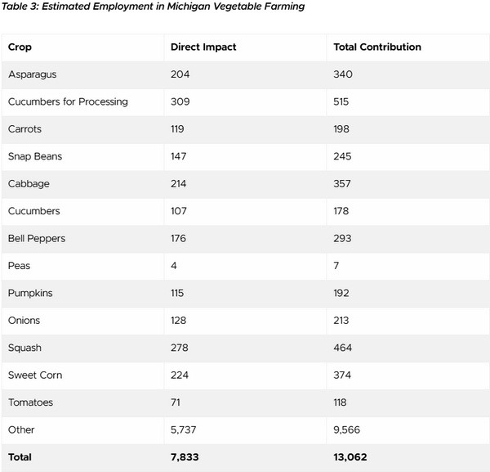Click the Crop column header
The image size is (490, 472).
[x=20, y=47]
